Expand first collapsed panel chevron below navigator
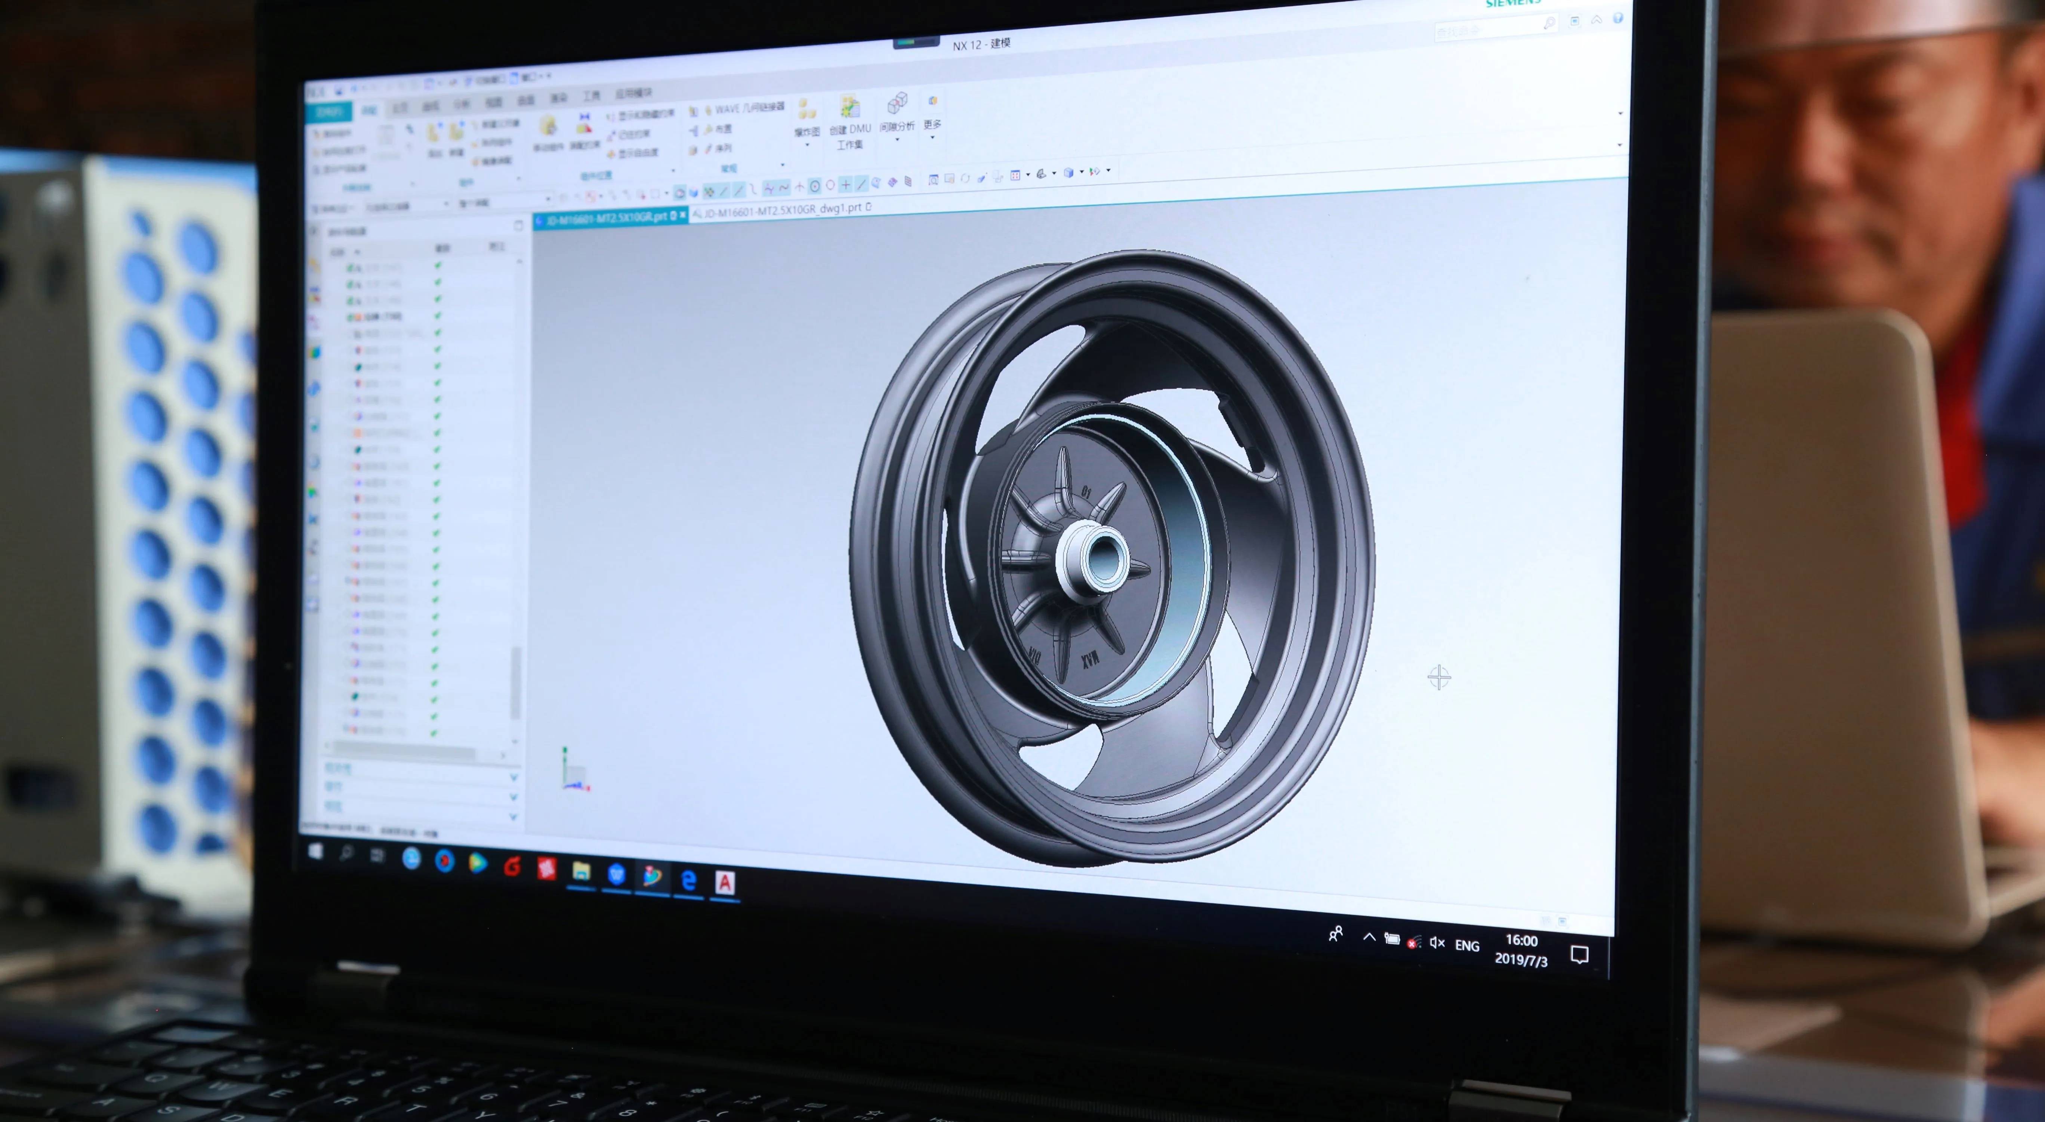The image size is (2045, 1122). coord(513,777)
